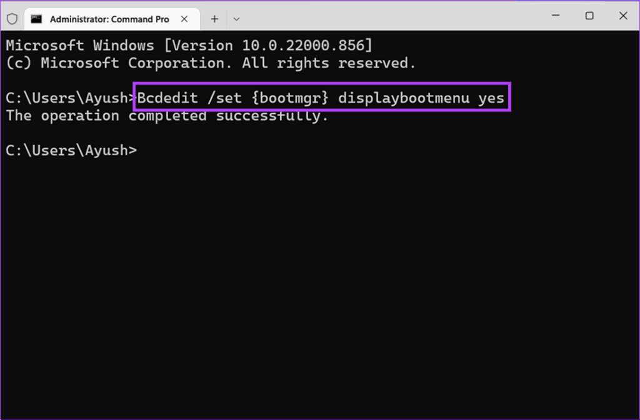Click the word Bcdedit in the command

click(x=167, y=97)
